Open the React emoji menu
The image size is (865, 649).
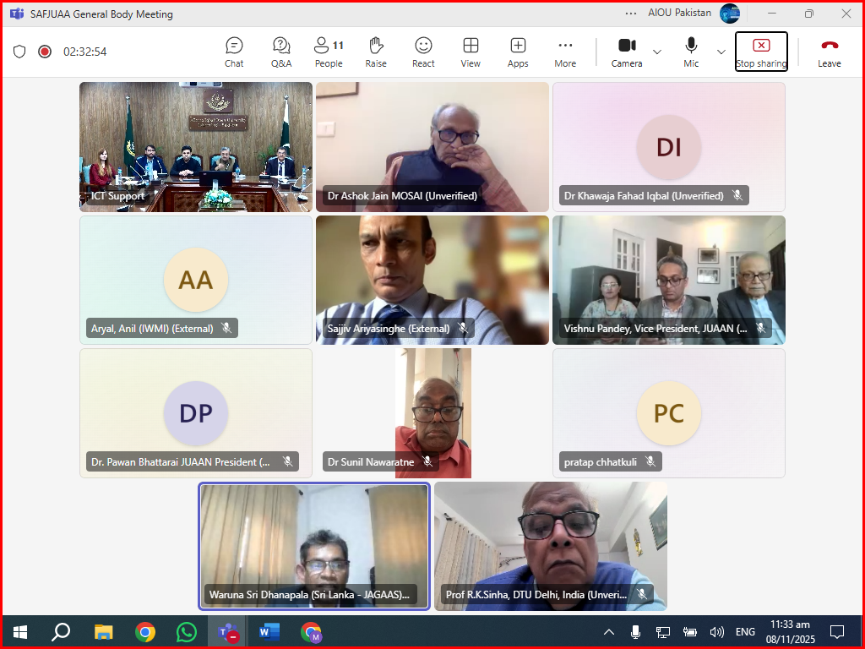[423, 52]
